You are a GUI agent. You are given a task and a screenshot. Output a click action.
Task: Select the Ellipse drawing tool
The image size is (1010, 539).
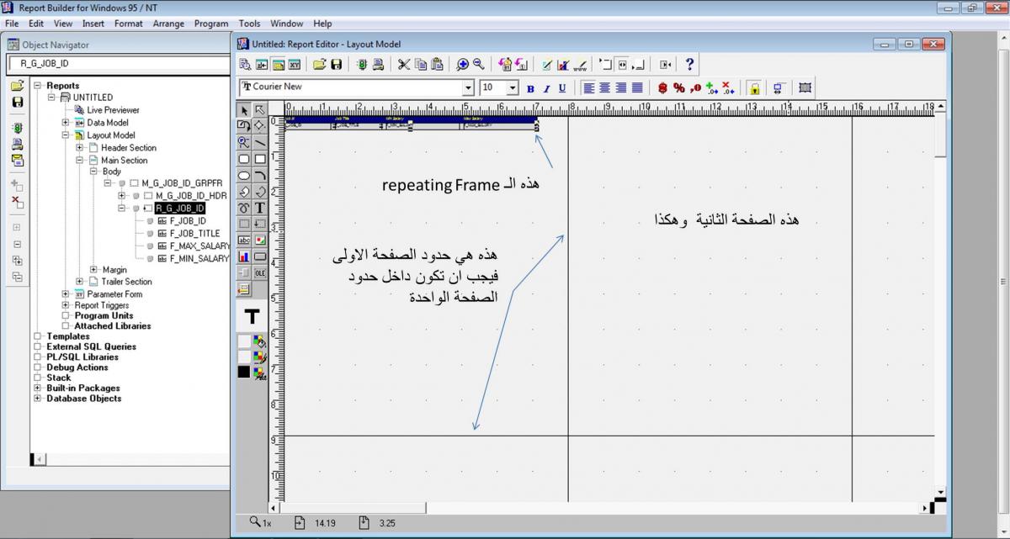tap(244, 176)
